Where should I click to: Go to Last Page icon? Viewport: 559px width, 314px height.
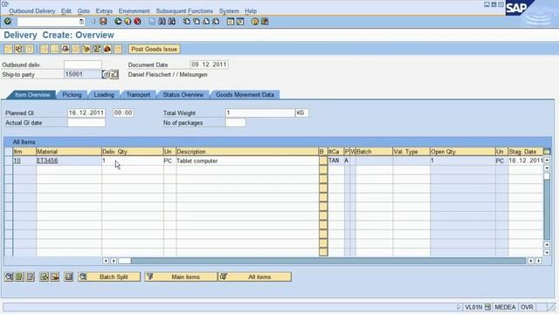coord(216,21)
